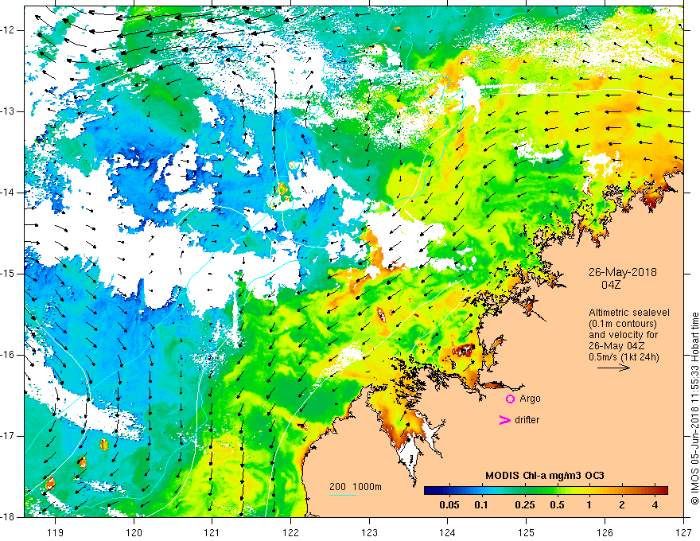Click the vertical IMOS copyright timestamp text

click(x=694, y=408)
